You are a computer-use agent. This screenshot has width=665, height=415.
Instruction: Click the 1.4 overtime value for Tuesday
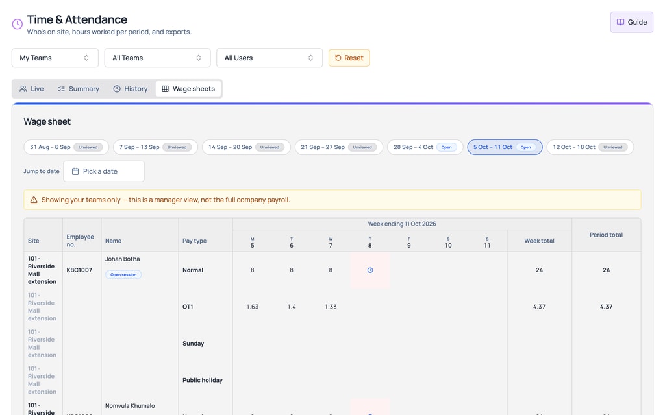[292, 307]
